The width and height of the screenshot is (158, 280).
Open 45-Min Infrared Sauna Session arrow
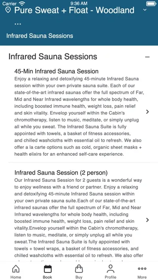coord(148,112)
